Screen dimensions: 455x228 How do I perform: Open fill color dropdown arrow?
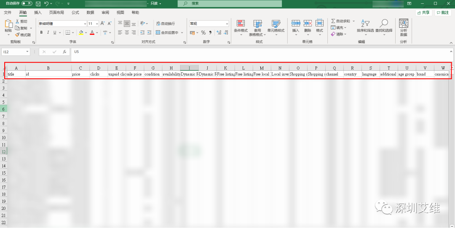point(86,32)
